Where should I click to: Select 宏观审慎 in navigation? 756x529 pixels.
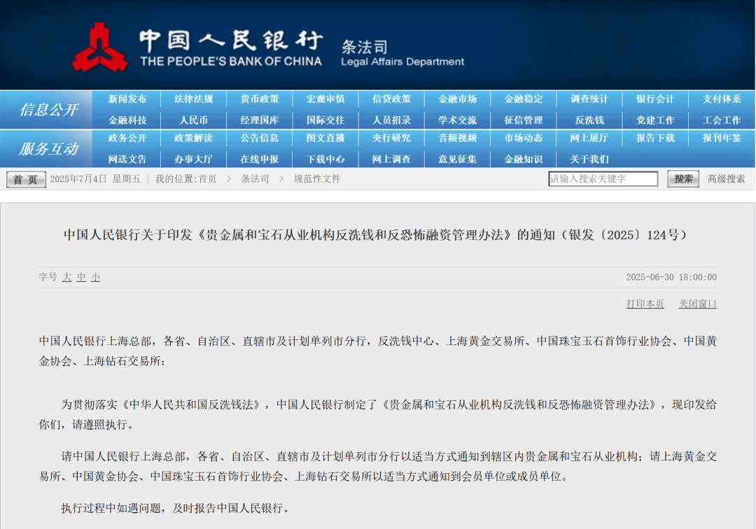tap(325, 99)
